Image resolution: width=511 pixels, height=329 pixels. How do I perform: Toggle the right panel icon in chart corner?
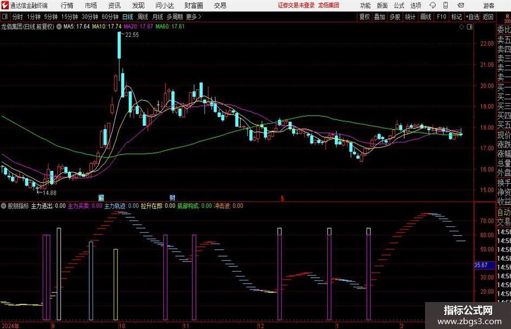pyautogui.click(x=469, y=27)
